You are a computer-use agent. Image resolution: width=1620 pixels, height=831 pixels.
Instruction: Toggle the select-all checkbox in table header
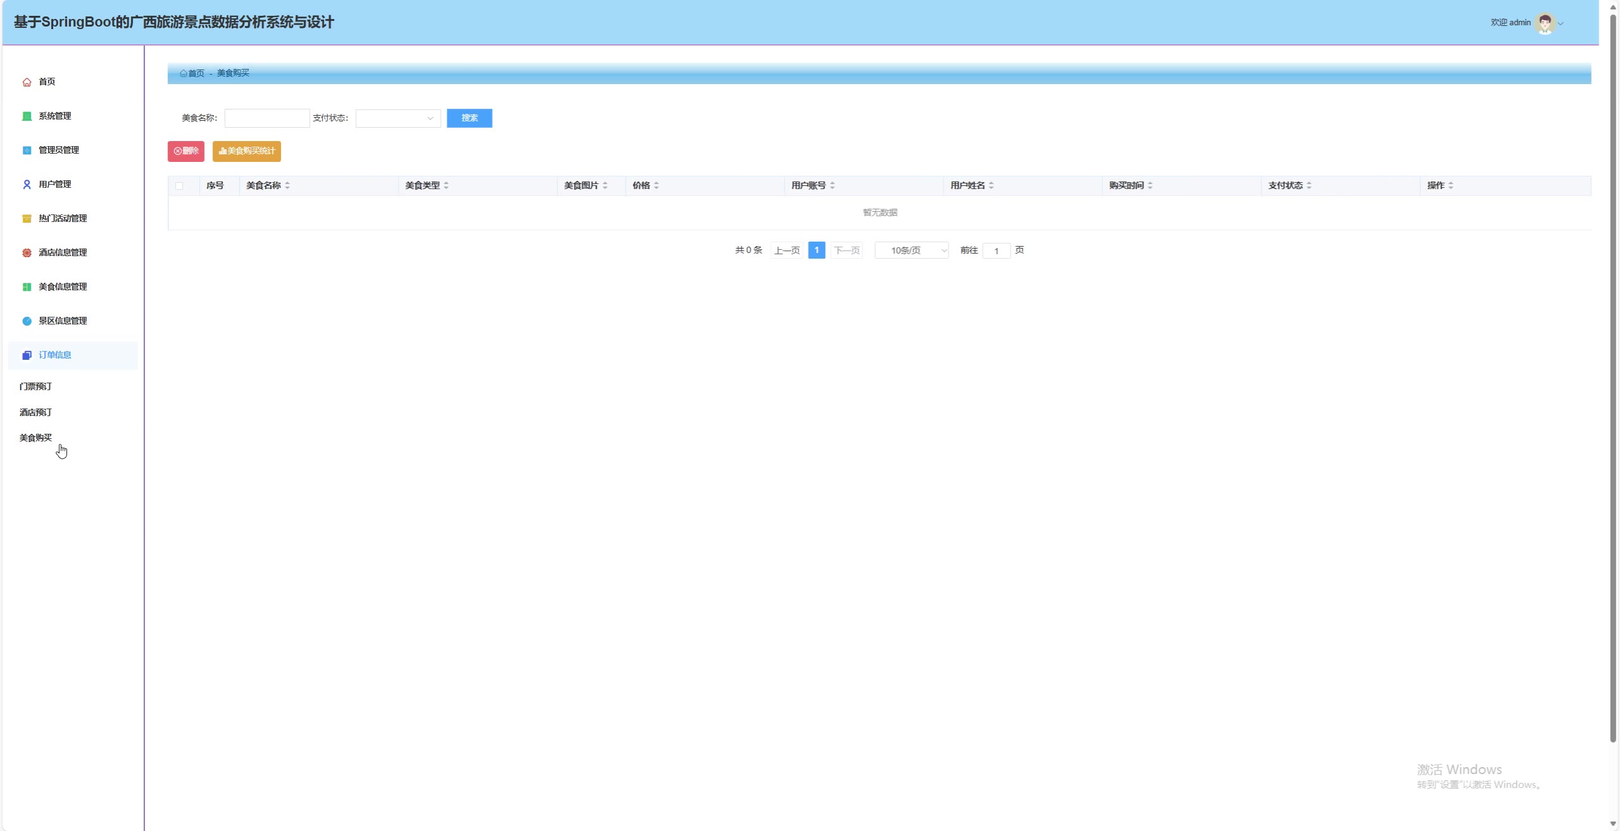coord(179,186)
